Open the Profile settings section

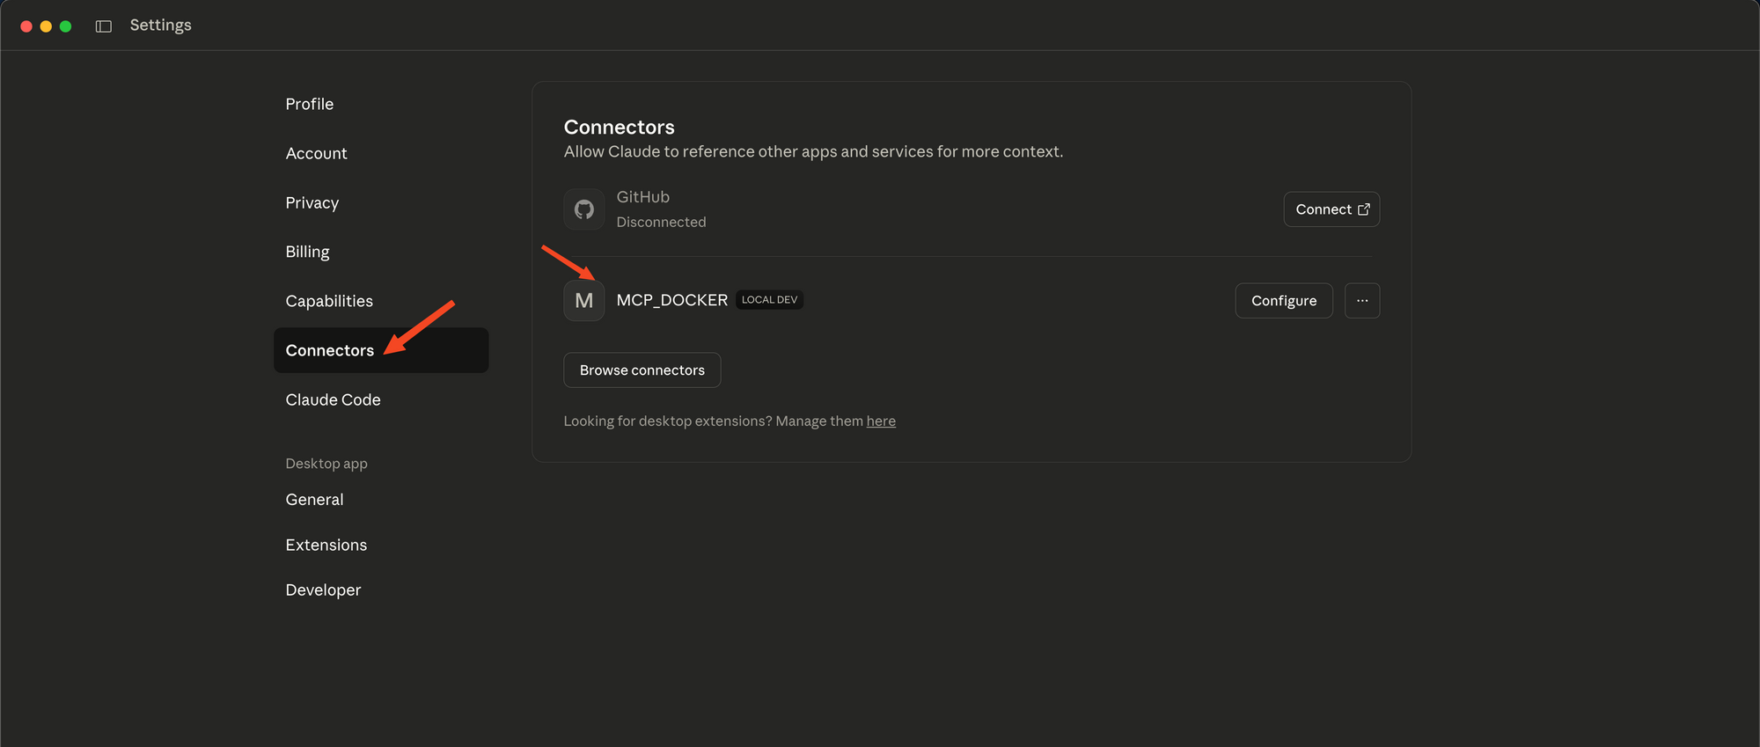tap(310, 104)
